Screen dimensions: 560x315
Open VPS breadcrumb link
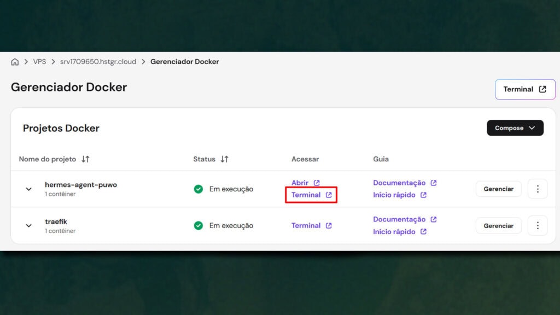pos(39,62)
